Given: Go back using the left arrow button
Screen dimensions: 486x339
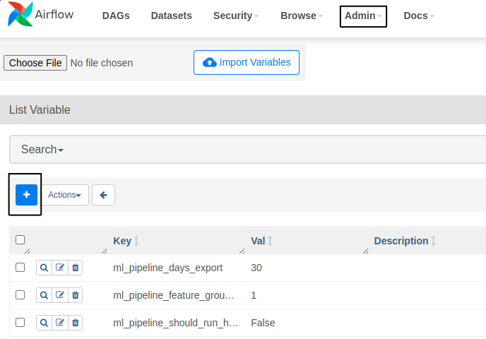Looking at the screenshot, I should (104, 195).
